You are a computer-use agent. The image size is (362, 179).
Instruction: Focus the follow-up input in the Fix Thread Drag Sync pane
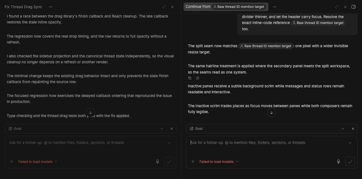click(86, 143)
